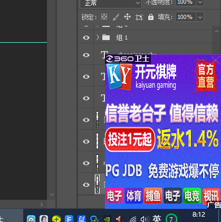
Task: Toggle the eye of the text layer under 组 1
Action: pos(86,55)
